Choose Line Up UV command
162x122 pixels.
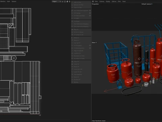point(81,43)
